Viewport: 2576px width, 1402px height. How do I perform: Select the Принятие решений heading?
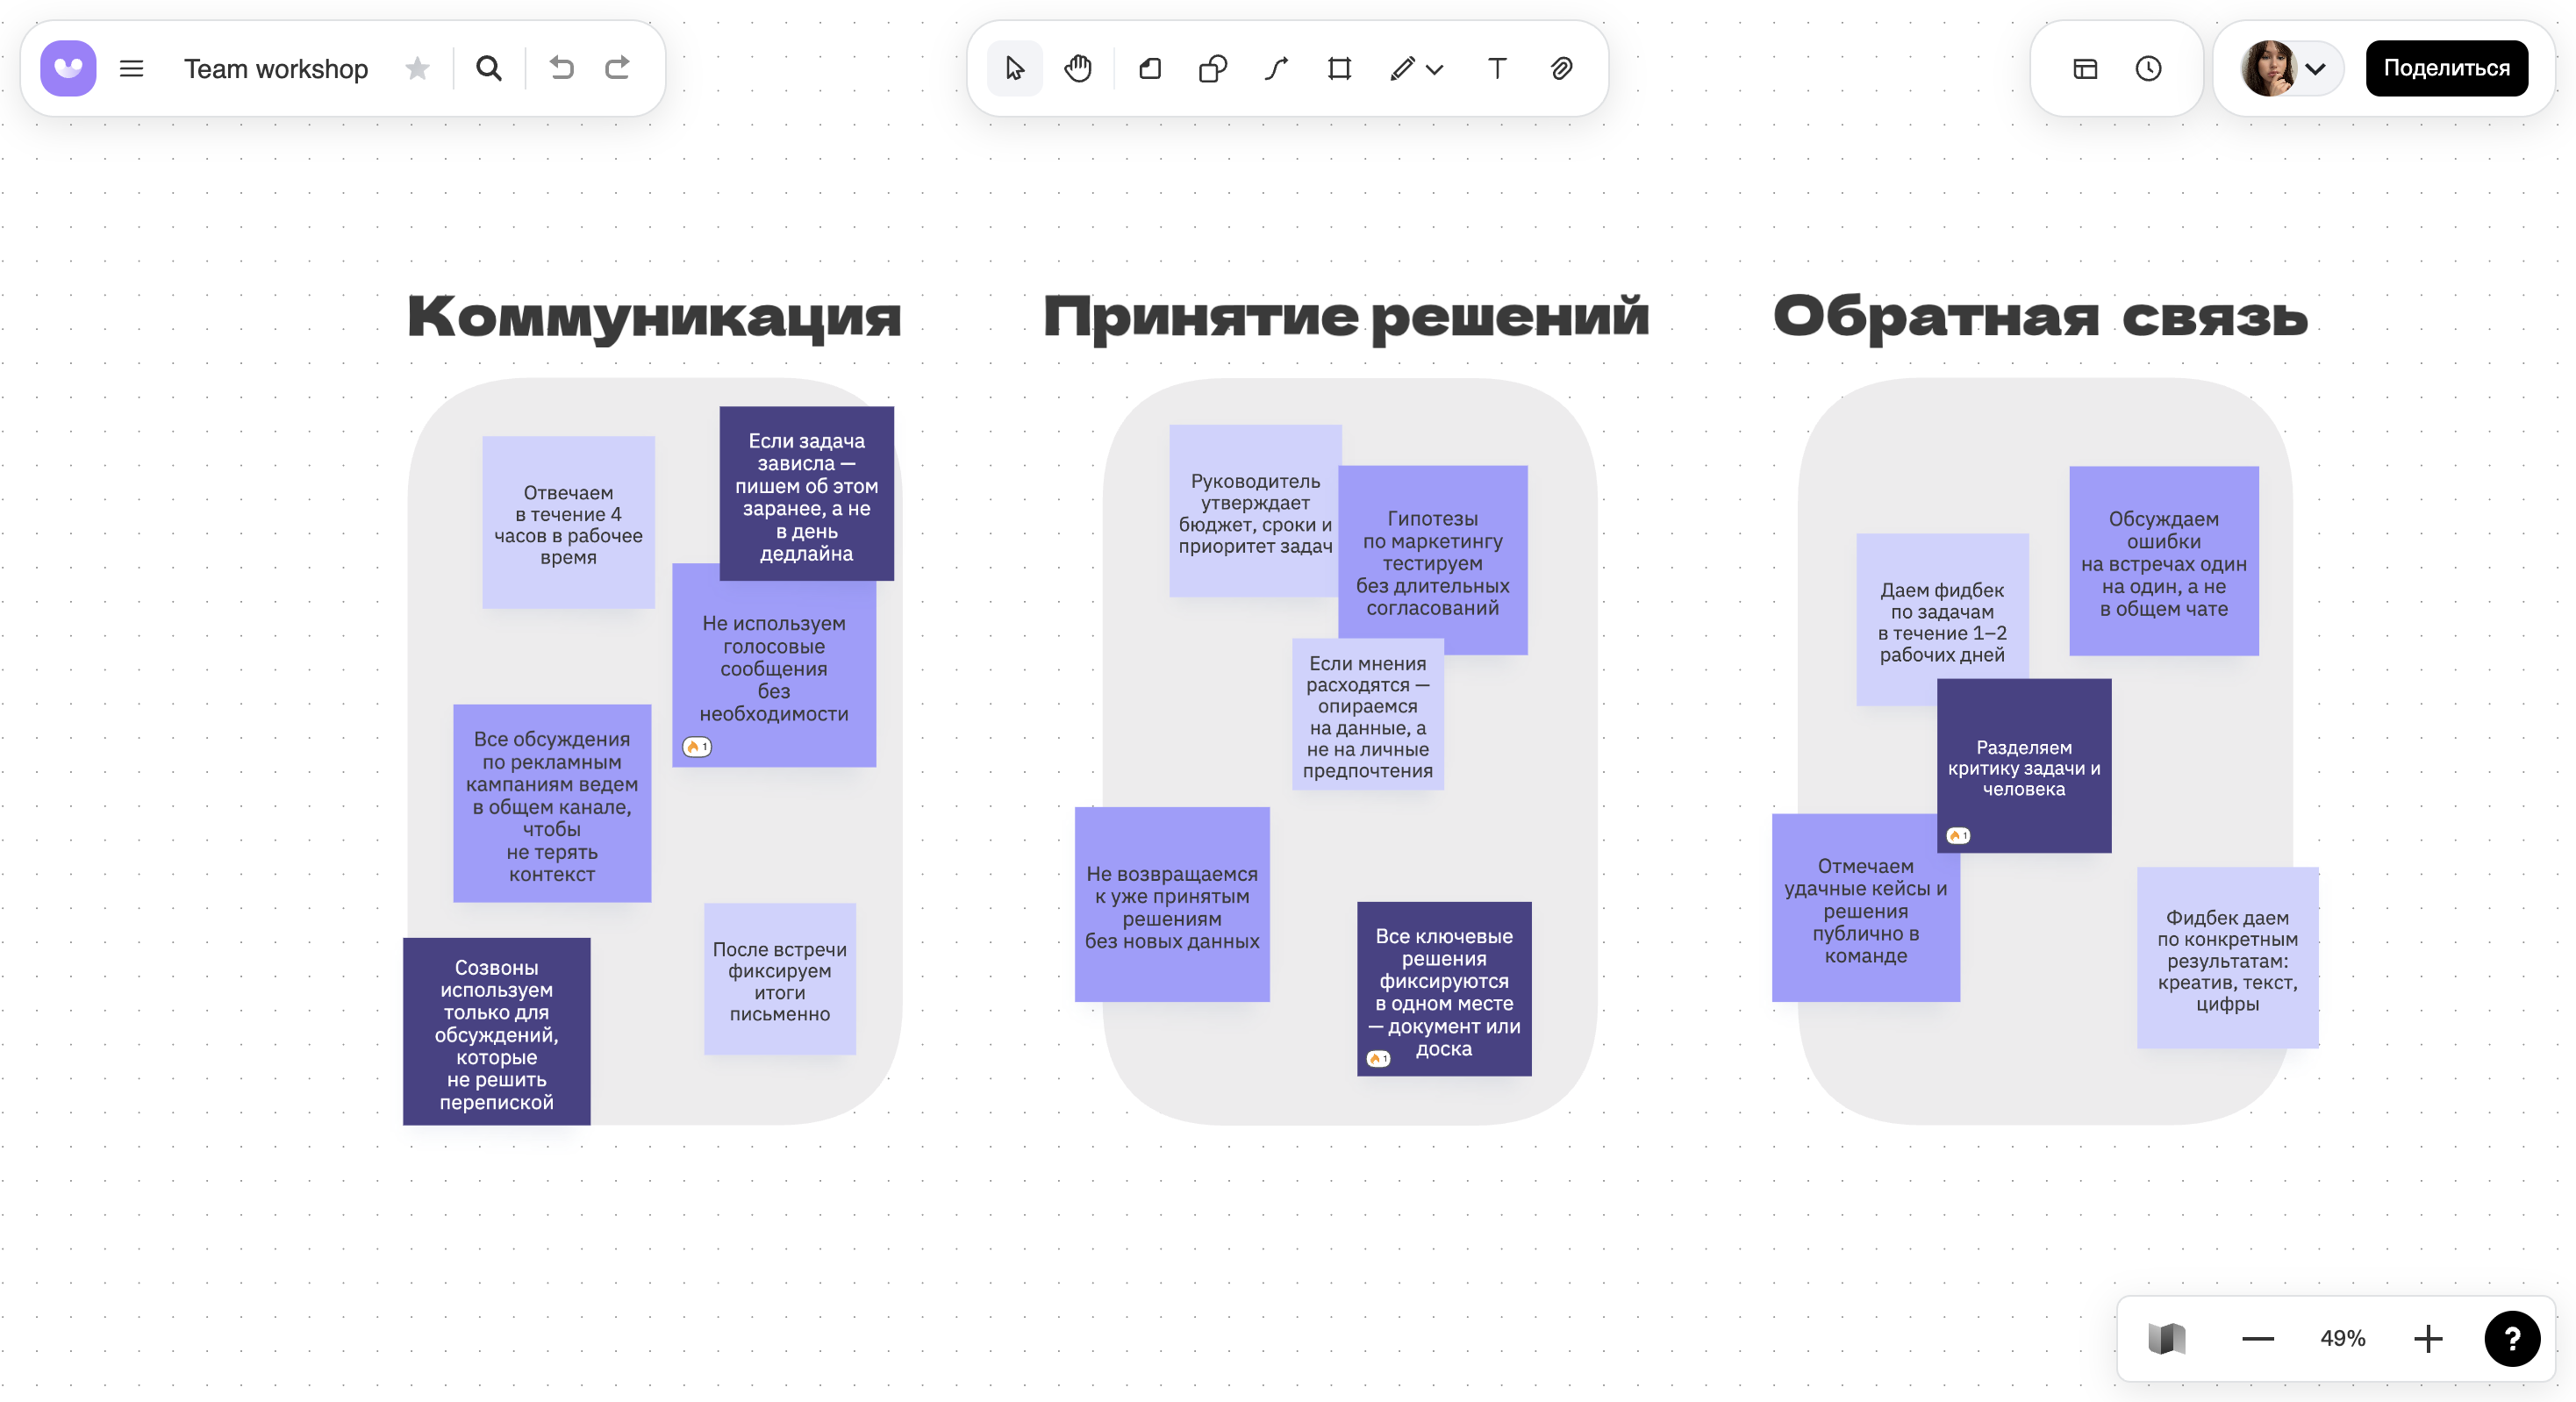1346,318
